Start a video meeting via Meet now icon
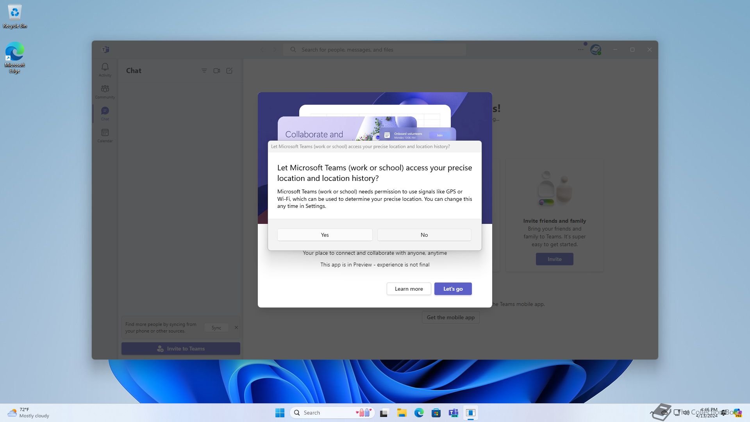750x422 pixels. point(217,71)
